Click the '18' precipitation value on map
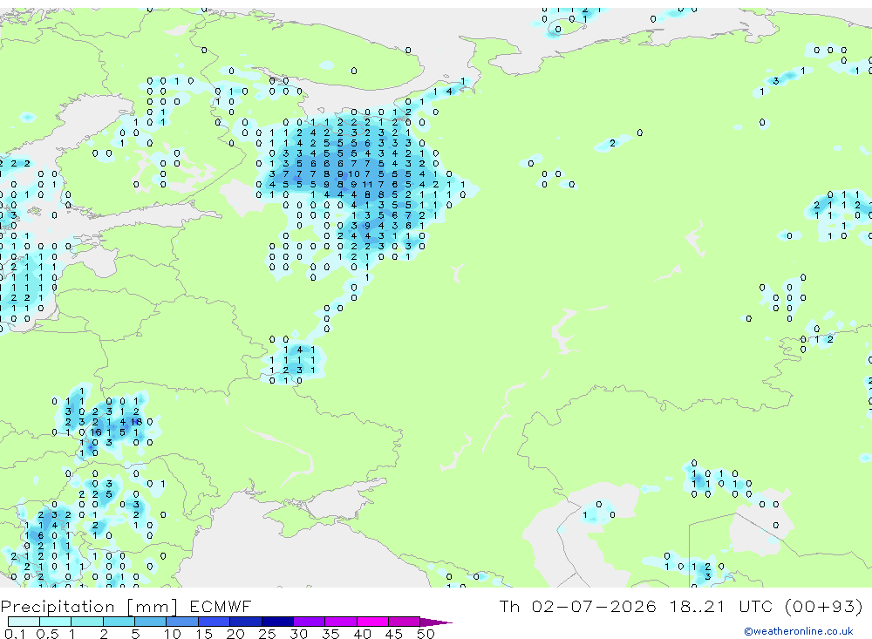The height and width of the screenshot is (639, 872). 136,422
